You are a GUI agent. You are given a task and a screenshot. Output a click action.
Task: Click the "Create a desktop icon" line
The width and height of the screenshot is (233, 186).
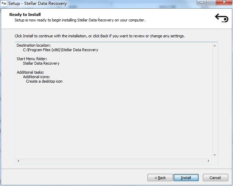pos(44,81)
